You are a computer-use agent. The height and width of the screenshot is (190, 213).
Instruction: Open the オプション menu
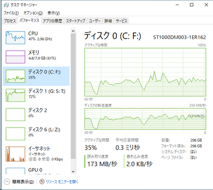coord(33,13)
